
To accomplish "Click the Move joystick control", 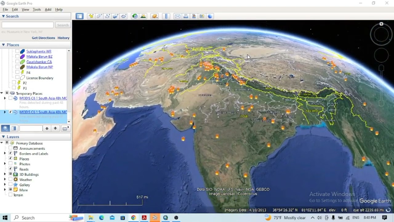I will click(x=381, y=55).
